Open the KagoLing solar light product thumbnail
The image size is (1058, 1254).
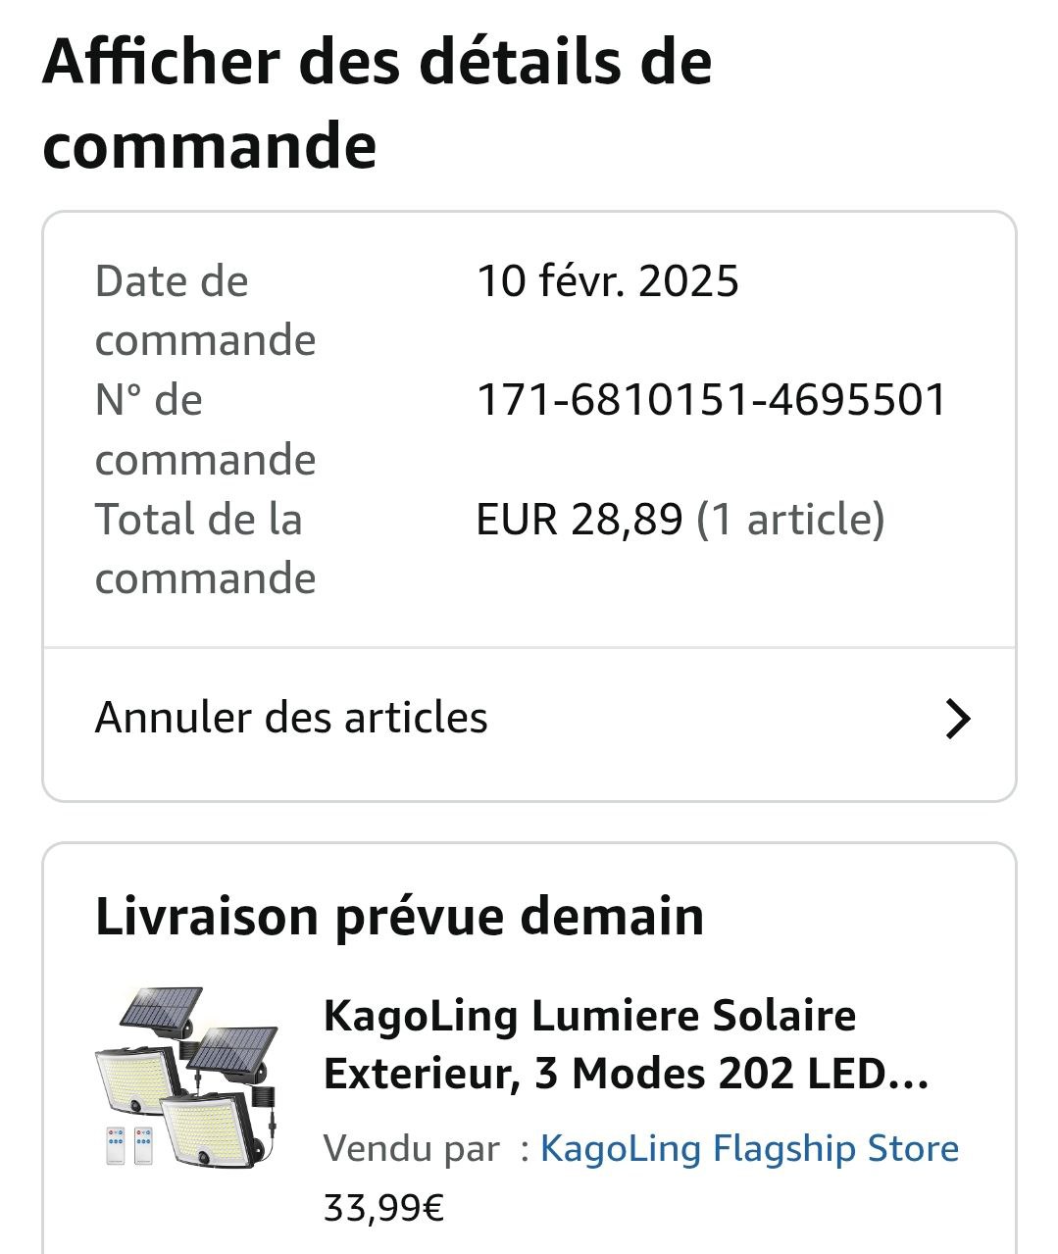(x=187, y=1078)
